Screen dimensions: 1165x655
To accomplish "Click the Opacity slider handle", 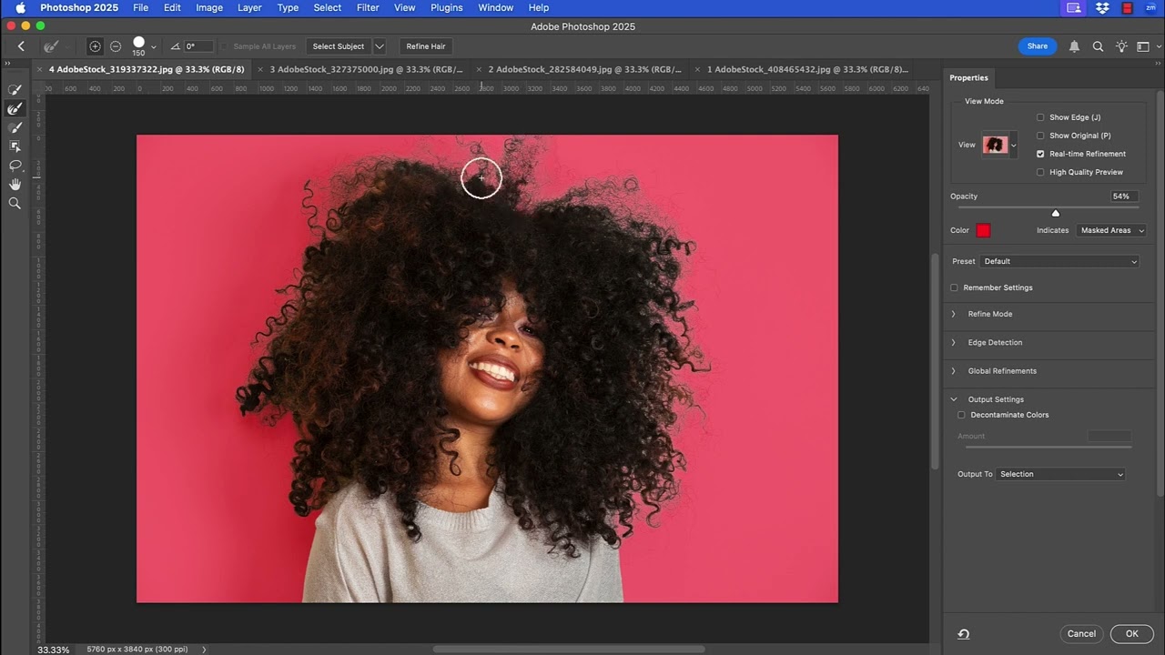I will [1056, 213].
